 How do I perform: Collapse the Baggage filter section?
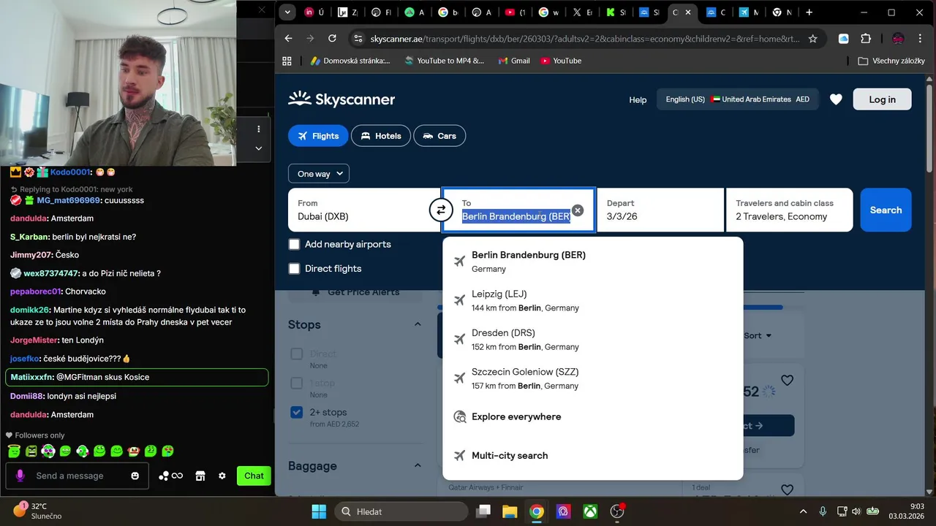418,465
